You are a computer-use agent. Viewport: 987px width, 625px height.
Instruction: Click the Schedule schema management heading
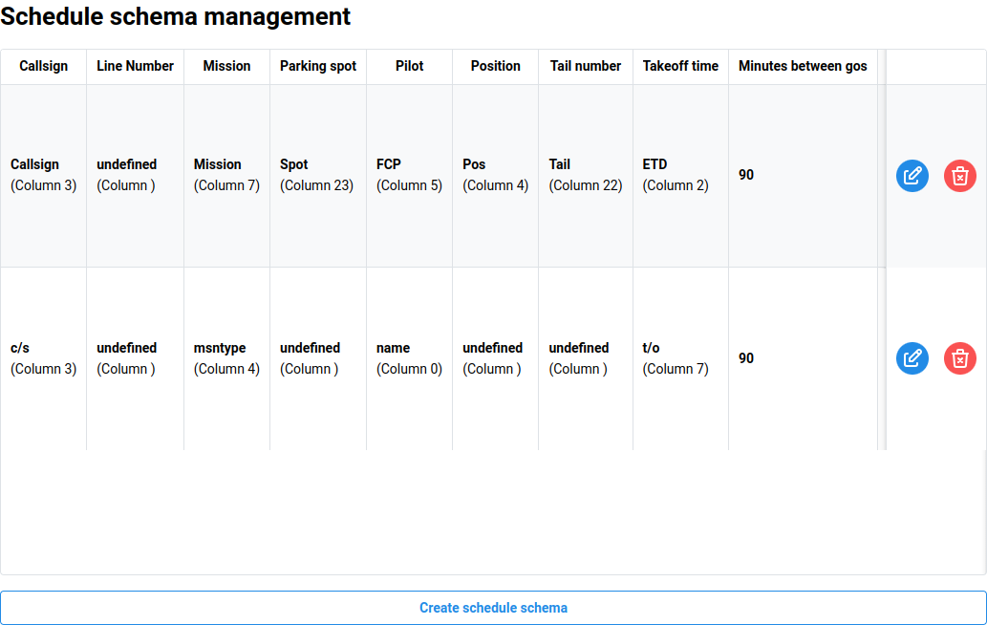point(176,16)
